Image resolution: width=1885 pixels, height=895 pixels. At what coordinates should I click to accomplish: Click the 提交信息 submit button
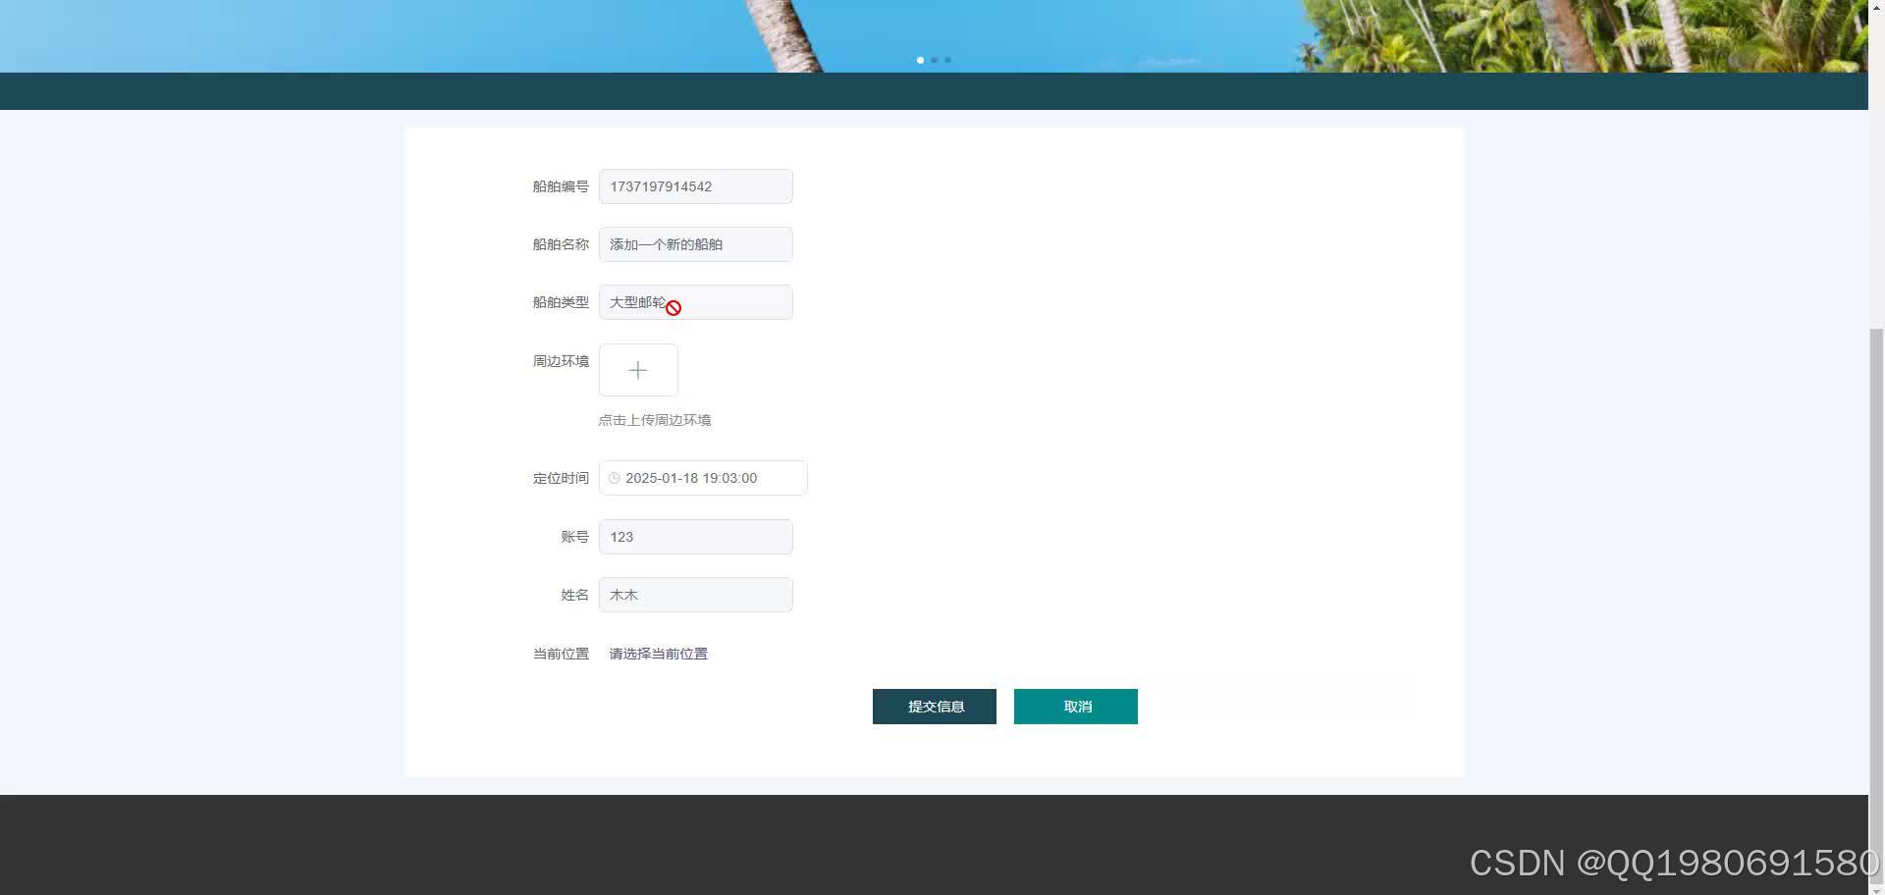[x=934, y=706]
